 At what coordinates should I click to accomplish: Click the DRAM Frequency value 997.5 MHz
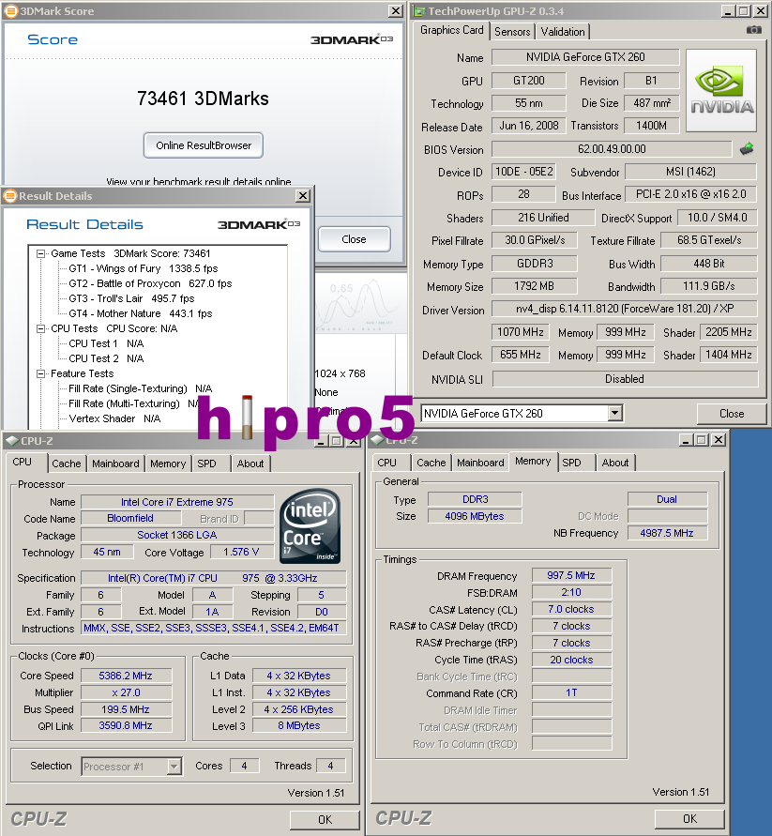pos(571,575)
